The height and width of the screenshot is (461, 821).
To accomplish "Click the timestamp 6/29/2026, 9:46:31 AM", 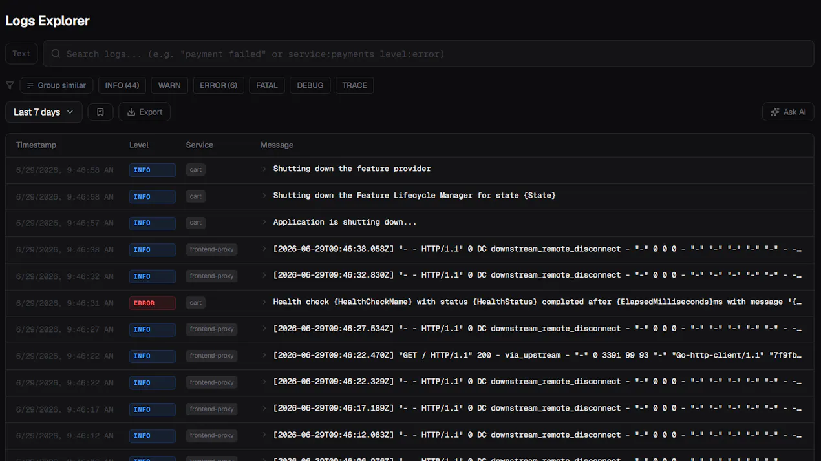I will 65,303.
